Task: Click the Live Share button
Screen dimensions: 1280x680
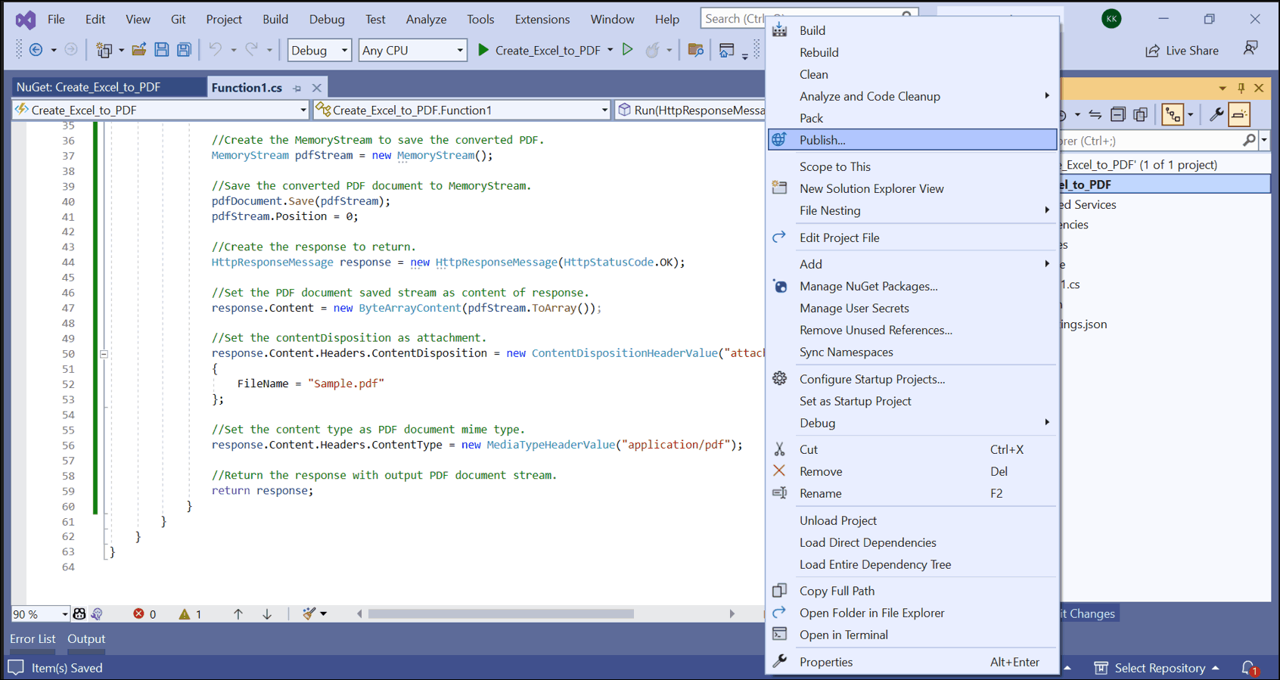Action: 1182,51
